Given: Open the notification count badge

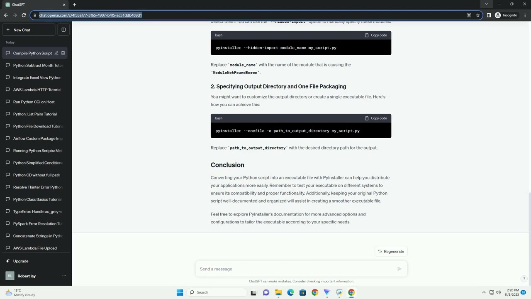Looking at the screenshot, I should point(524,292).
